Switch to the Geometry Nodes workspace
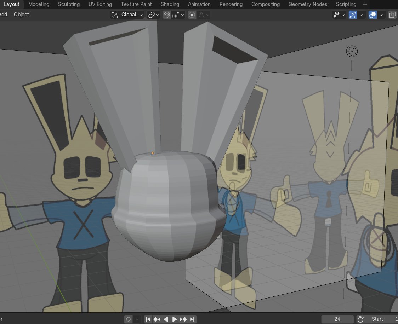The image size is (398, 324). point(308,4)
